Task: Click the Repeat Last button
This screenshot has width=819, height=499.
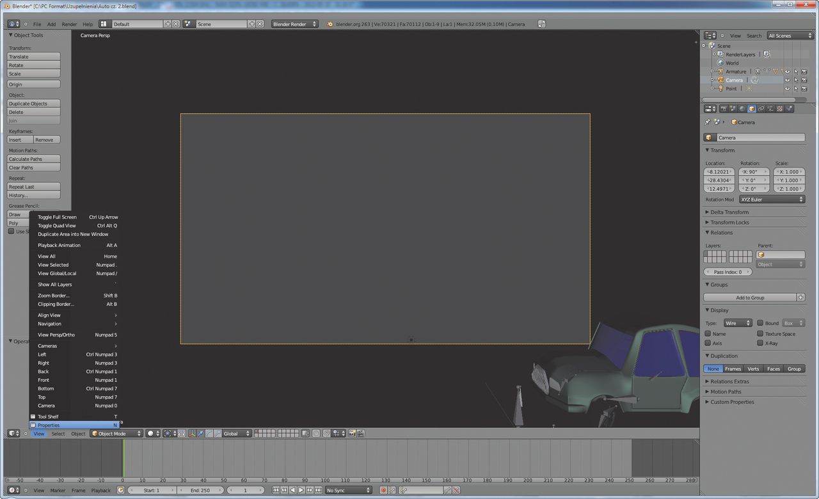Action: pyautogui.click(x=33, y=187)
